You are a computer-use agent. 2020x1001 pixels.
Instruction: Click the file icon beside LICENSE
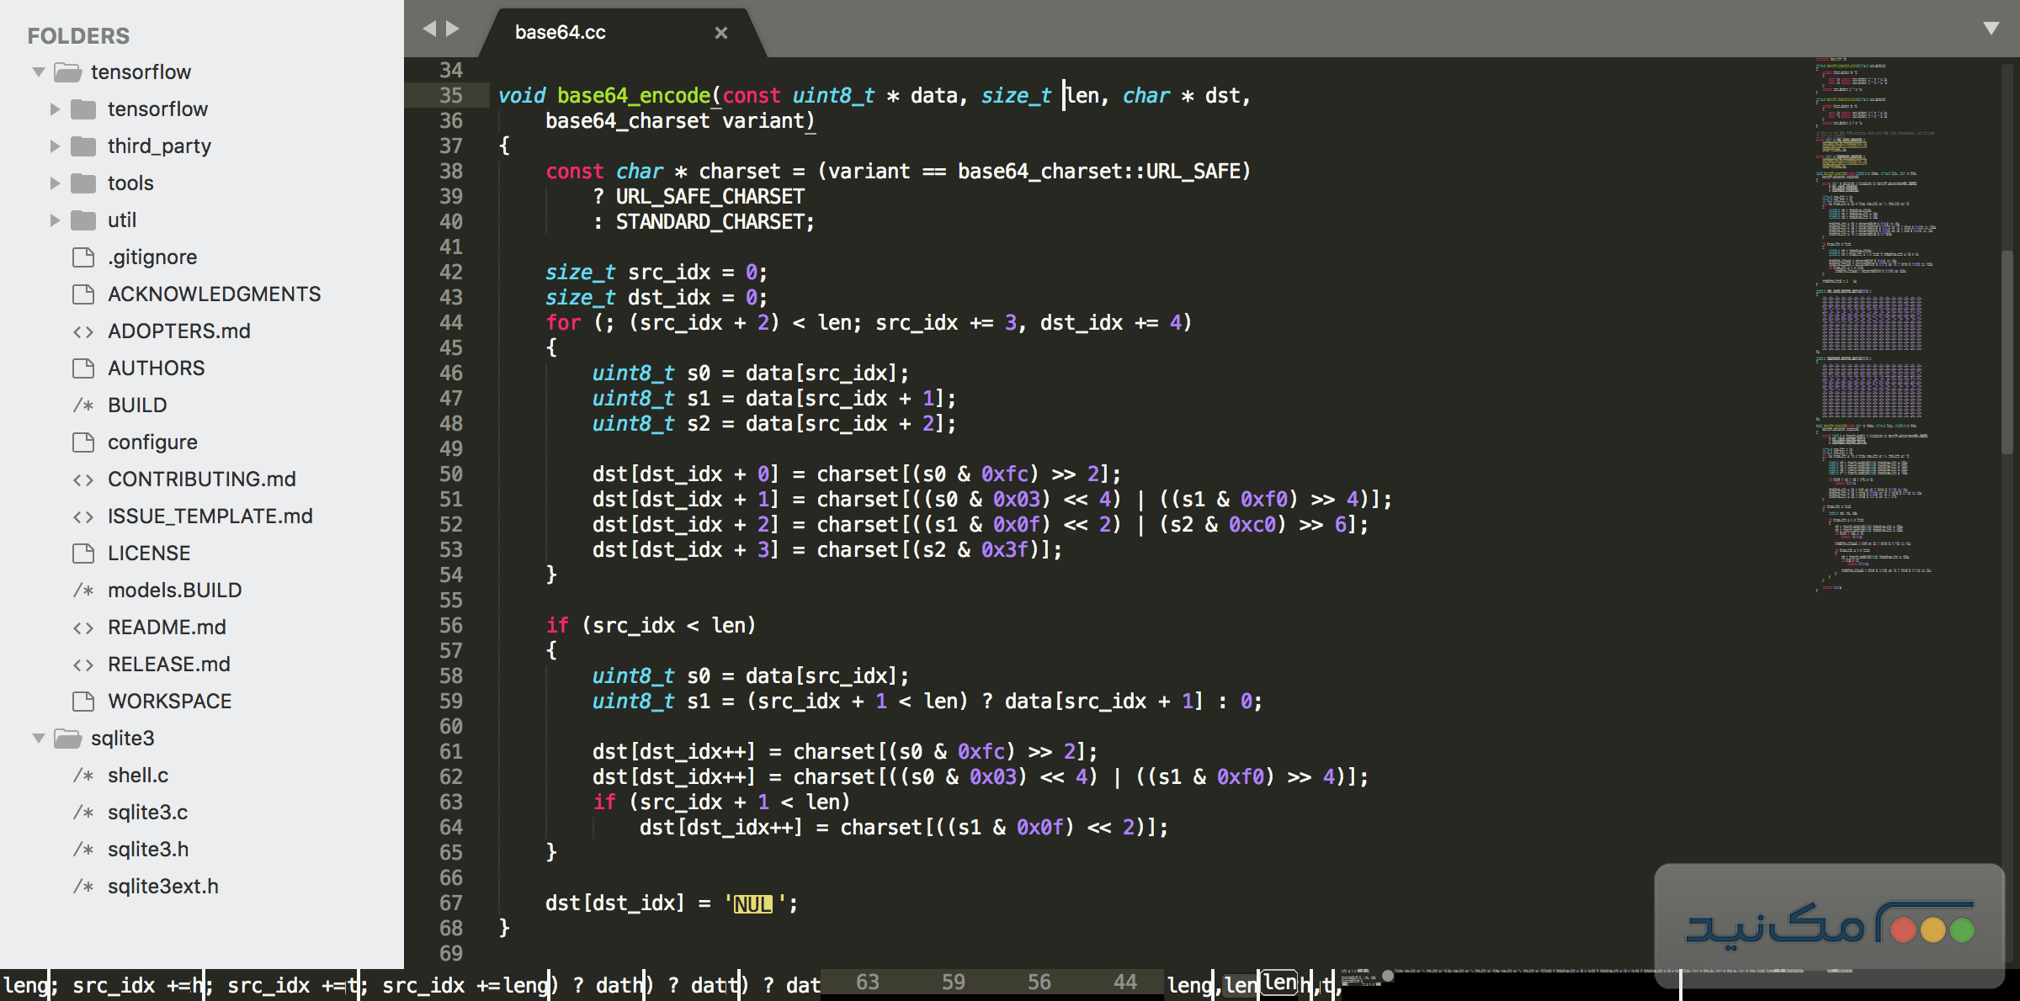82,553
